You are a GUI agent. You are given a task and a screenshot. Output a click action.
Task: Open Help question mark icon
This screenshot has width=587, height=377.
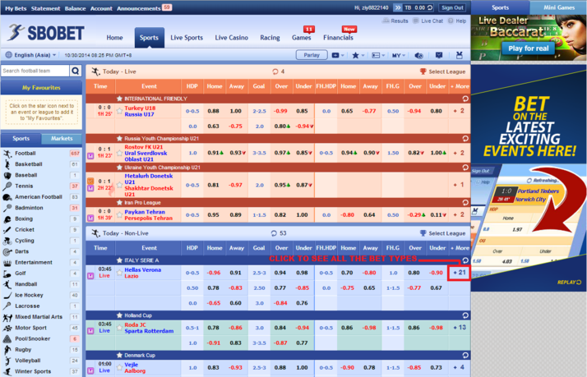[451, 21]
